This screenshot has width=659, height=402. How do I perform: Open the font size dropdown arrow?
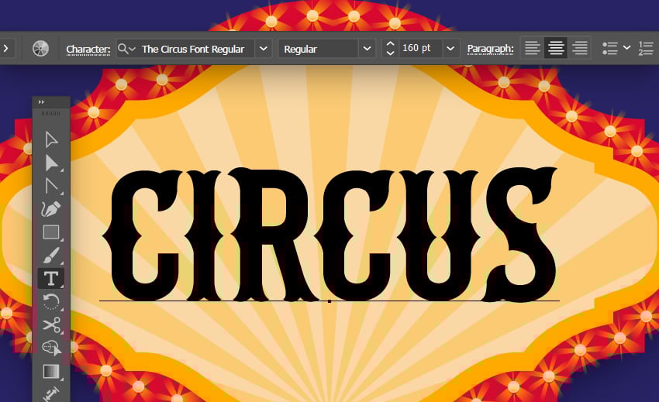[450, 49]
